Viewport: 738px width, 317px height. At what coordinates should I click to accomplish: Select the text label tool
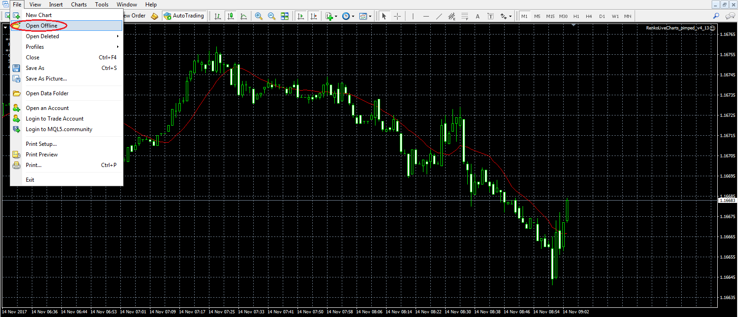coord(490,16)
